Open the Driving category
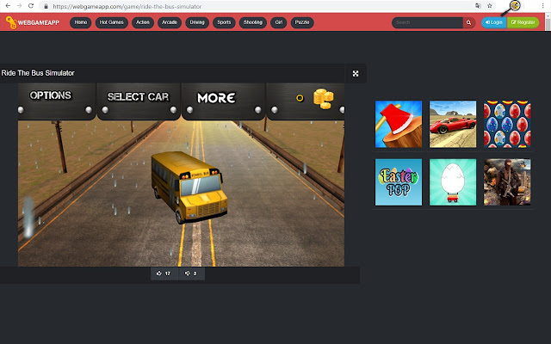Screen dimensions: 551x344 [x=197, y=22]
